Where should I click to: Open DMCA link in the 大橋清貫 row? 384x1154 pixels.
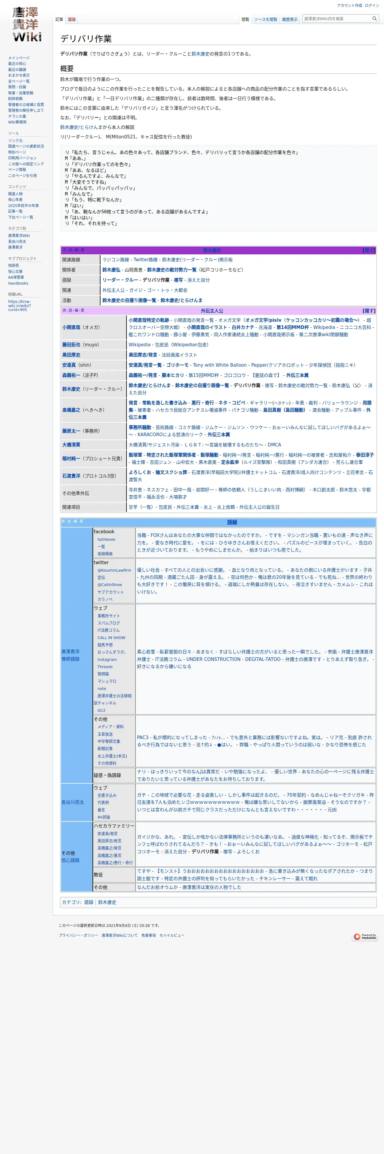(274, 445)
